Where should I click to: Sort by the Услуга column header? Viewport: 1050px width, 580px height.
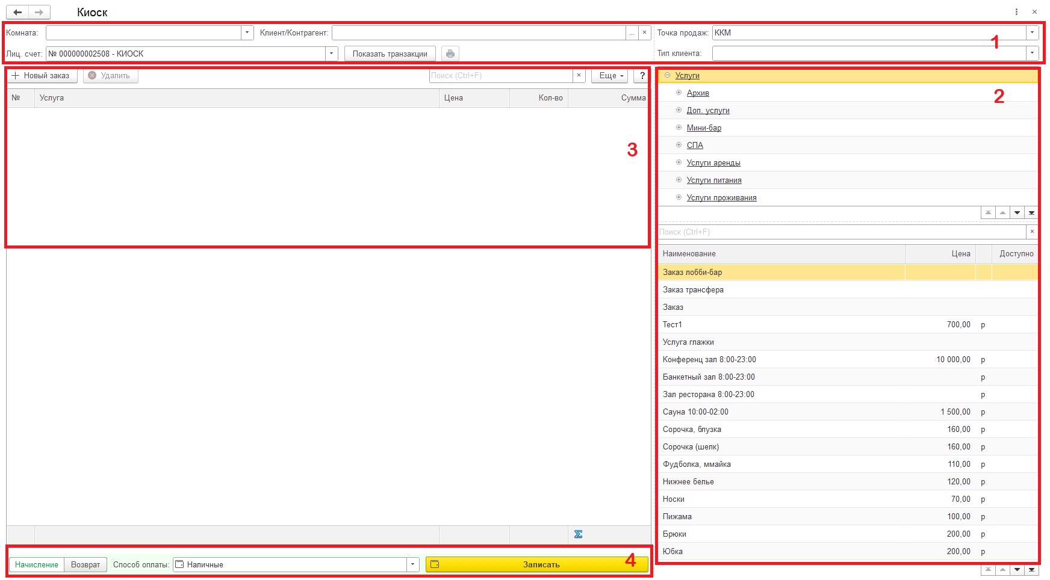pyautogui.click(x=237, y=97)
